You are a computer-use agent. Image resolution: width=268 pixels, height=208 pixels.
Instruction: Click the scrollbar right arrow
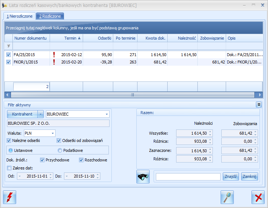[x=260, y=95]
